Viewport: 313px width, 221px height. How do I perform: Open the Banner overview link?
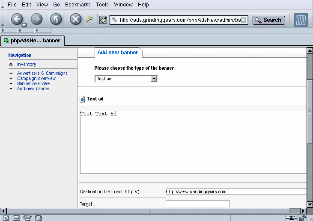click(x=33, y=83)
